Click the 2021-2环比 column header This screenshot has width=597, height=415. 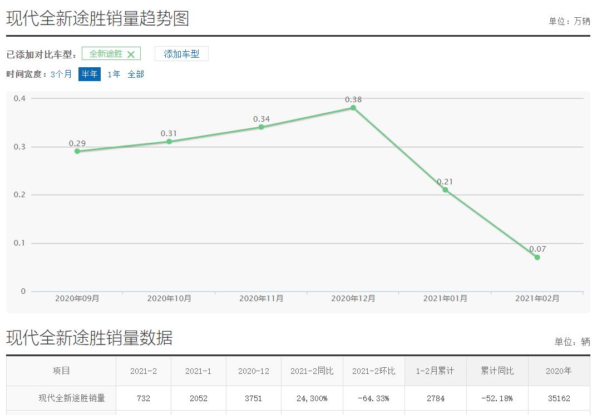pos(373,371)
